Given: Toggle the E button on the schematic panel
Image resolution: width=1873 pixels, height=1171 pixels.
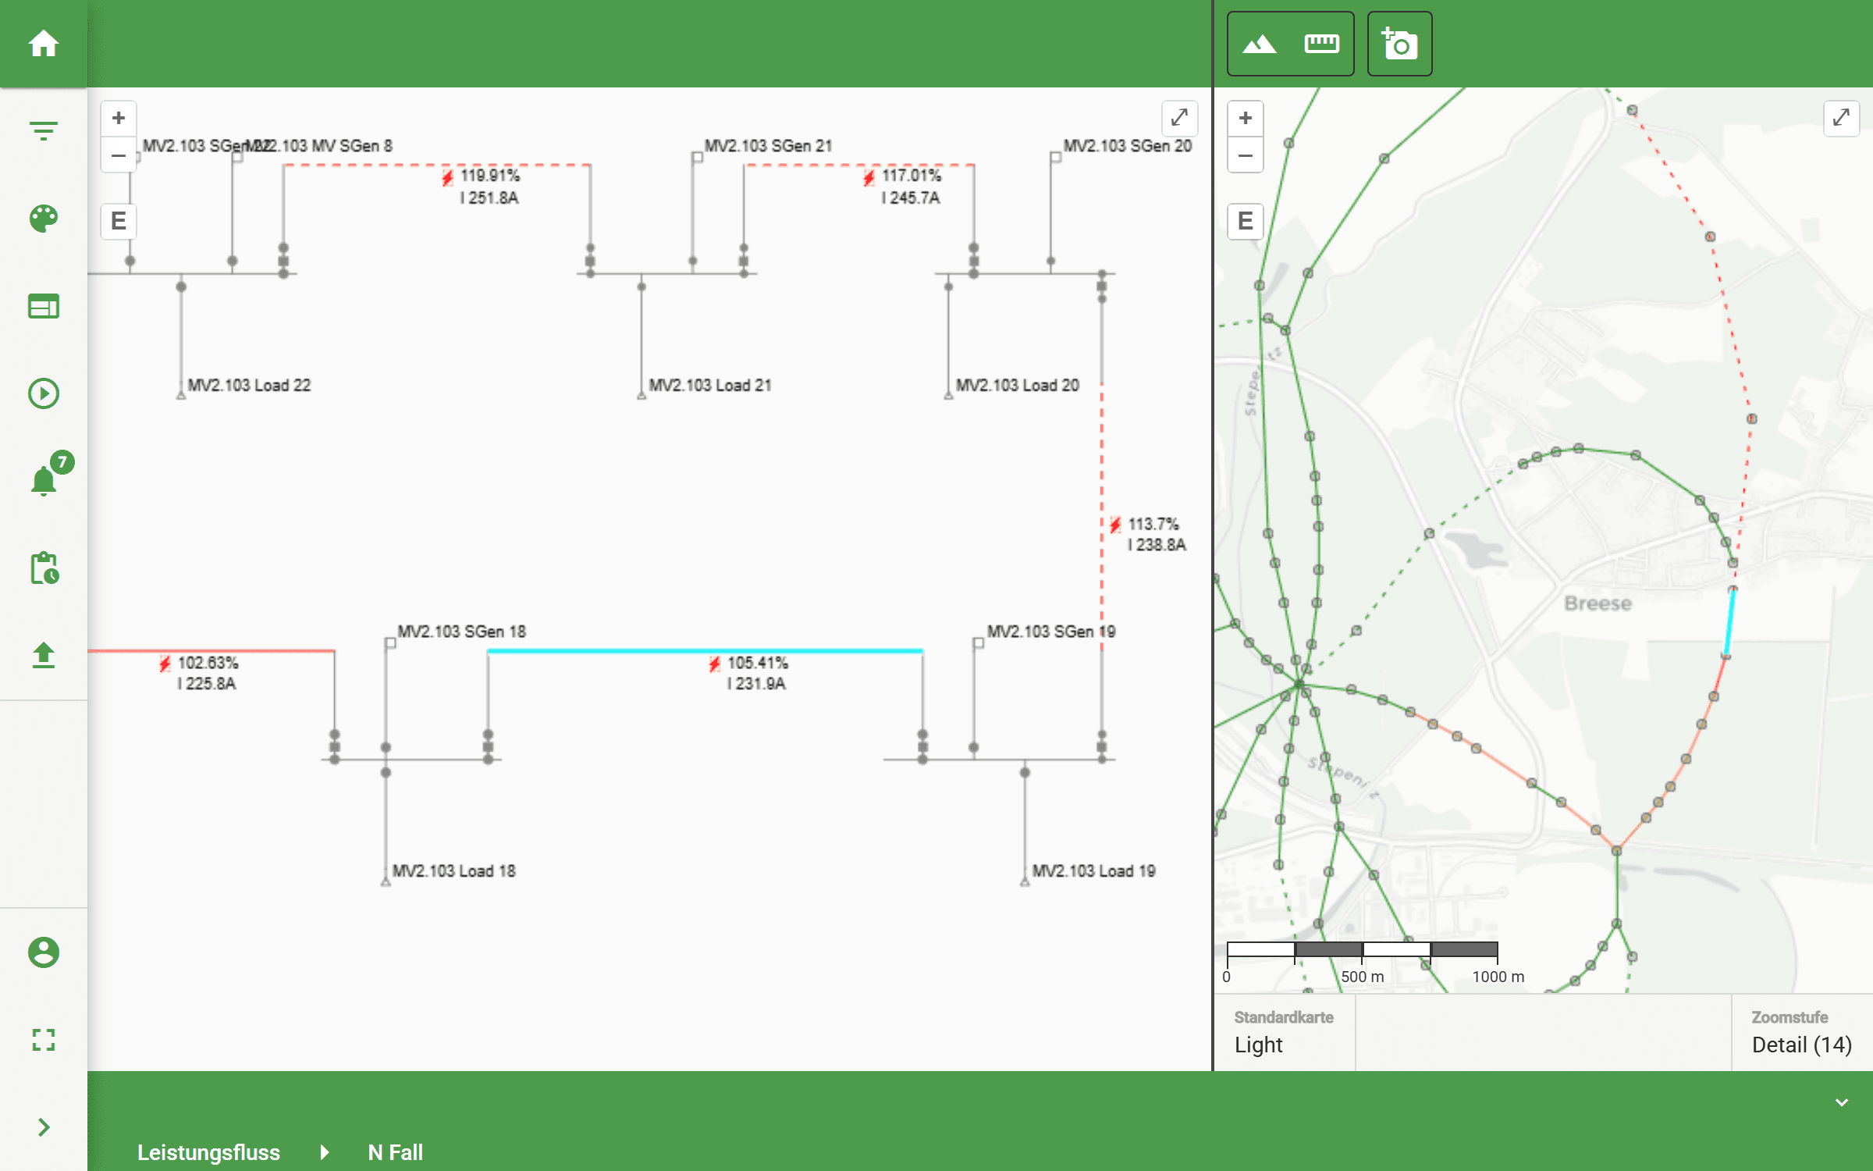Looking at the screenshot, I should click(118, 221).
